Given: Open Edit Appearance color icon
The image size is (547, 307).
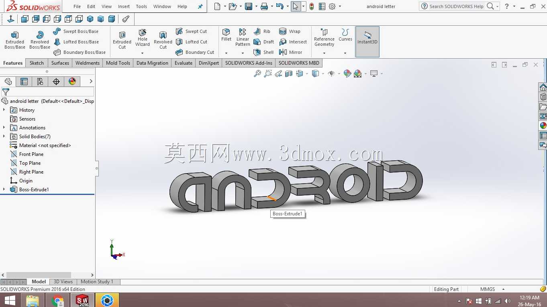Looking at the screenshot, I should [347, 74].
